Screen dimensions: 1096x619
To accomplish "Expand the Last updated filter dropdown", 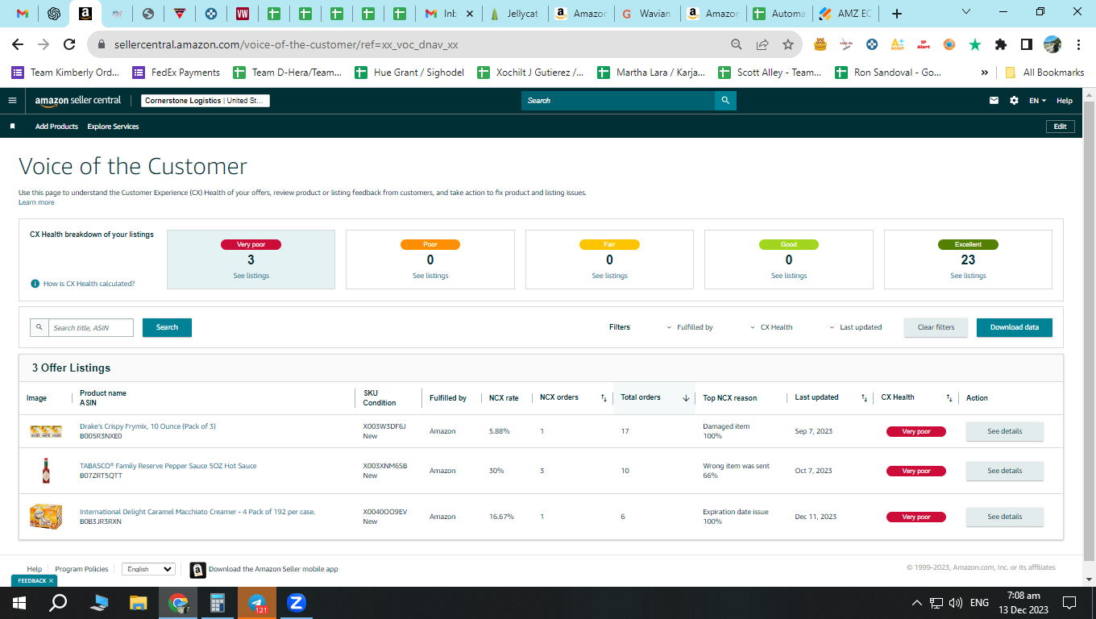I will click(855, 327).
